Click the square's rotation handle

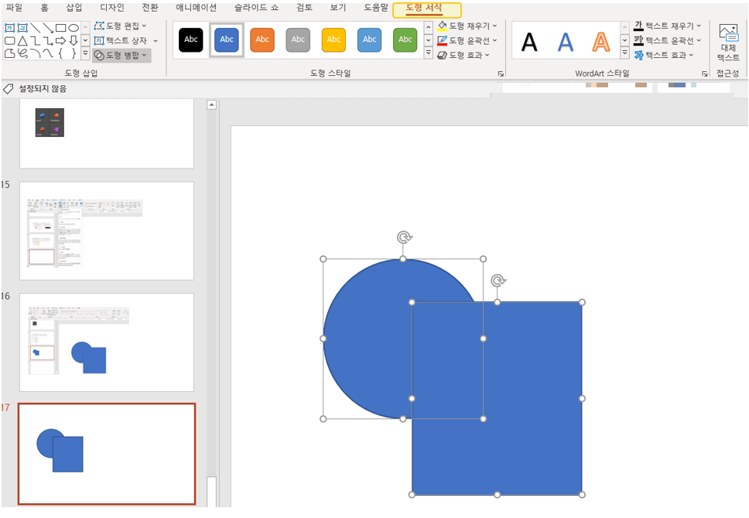[498, 280]
